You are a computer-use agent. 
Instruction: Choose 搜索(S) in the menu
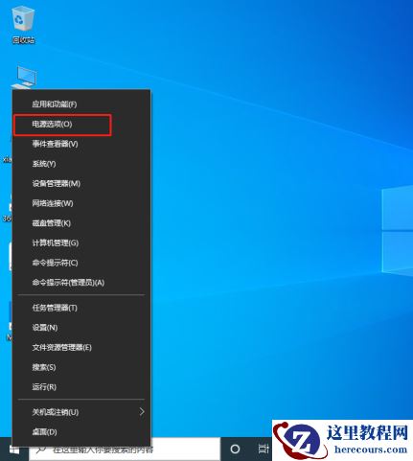[x=81, y=367]
